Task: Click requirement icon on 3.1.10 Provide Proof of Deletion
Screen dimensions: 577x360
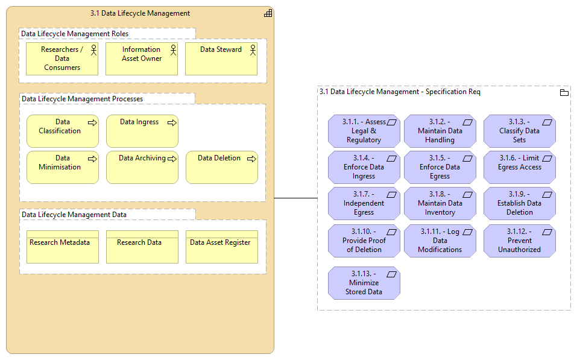Action: [391, 232]
